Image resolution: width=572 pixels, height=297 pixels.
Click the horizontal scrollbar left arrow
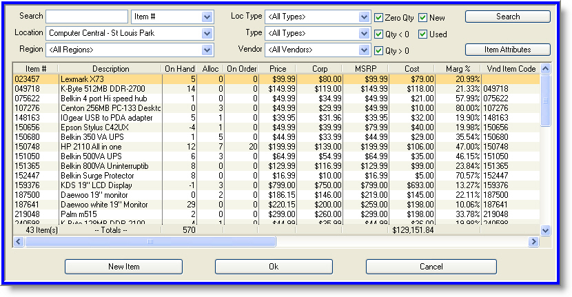coord(19,242)
